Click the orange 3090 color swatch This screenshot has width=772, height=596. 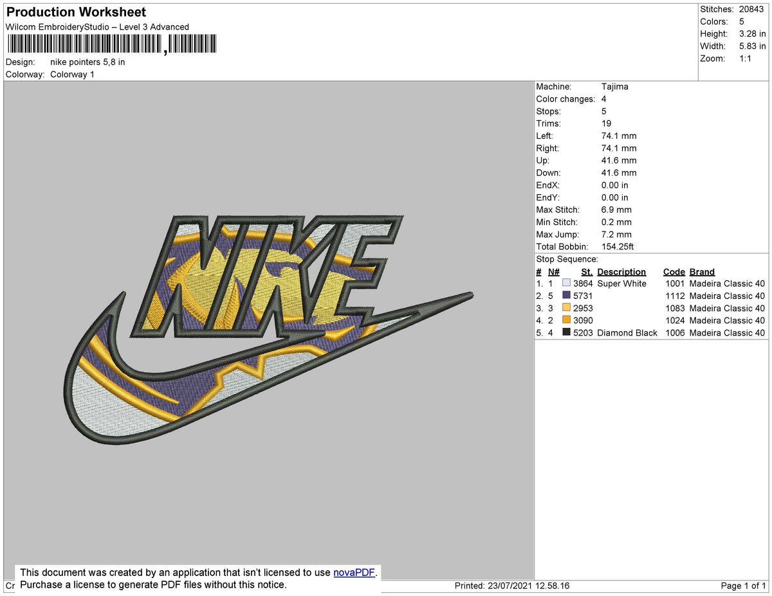click(x=566, y=320)
